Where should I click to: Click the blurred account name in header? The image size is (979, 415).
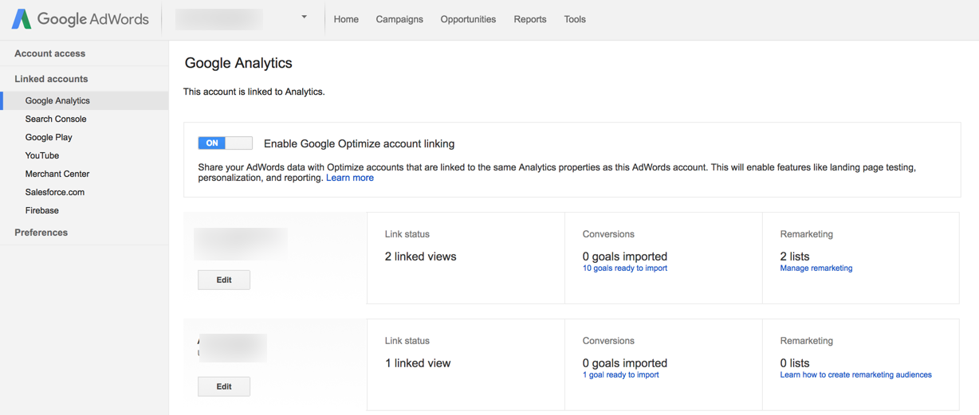point(218,19)
